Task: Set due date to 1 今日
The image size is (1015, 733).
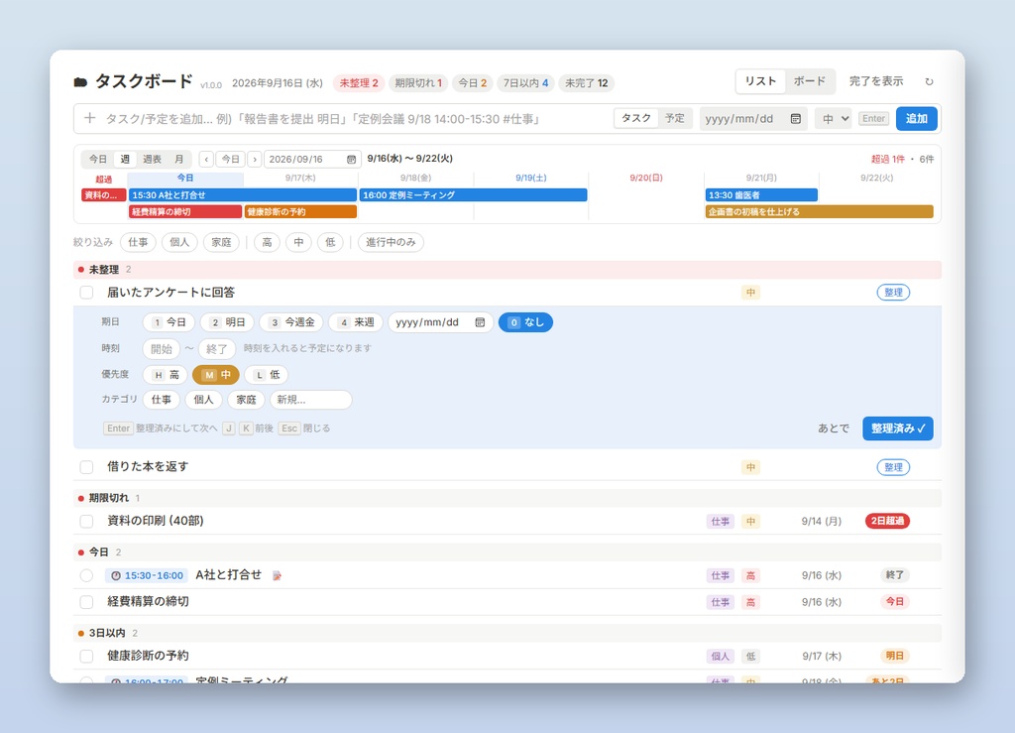Action: click(169, 322)
